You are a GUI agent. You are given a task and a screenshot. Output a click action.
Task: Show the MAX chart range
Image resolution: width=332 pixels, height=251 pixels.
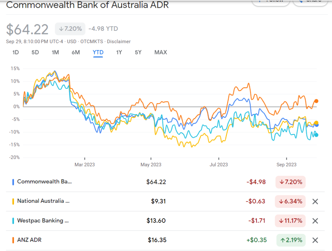pyautogui.click(x=161, y=52)
